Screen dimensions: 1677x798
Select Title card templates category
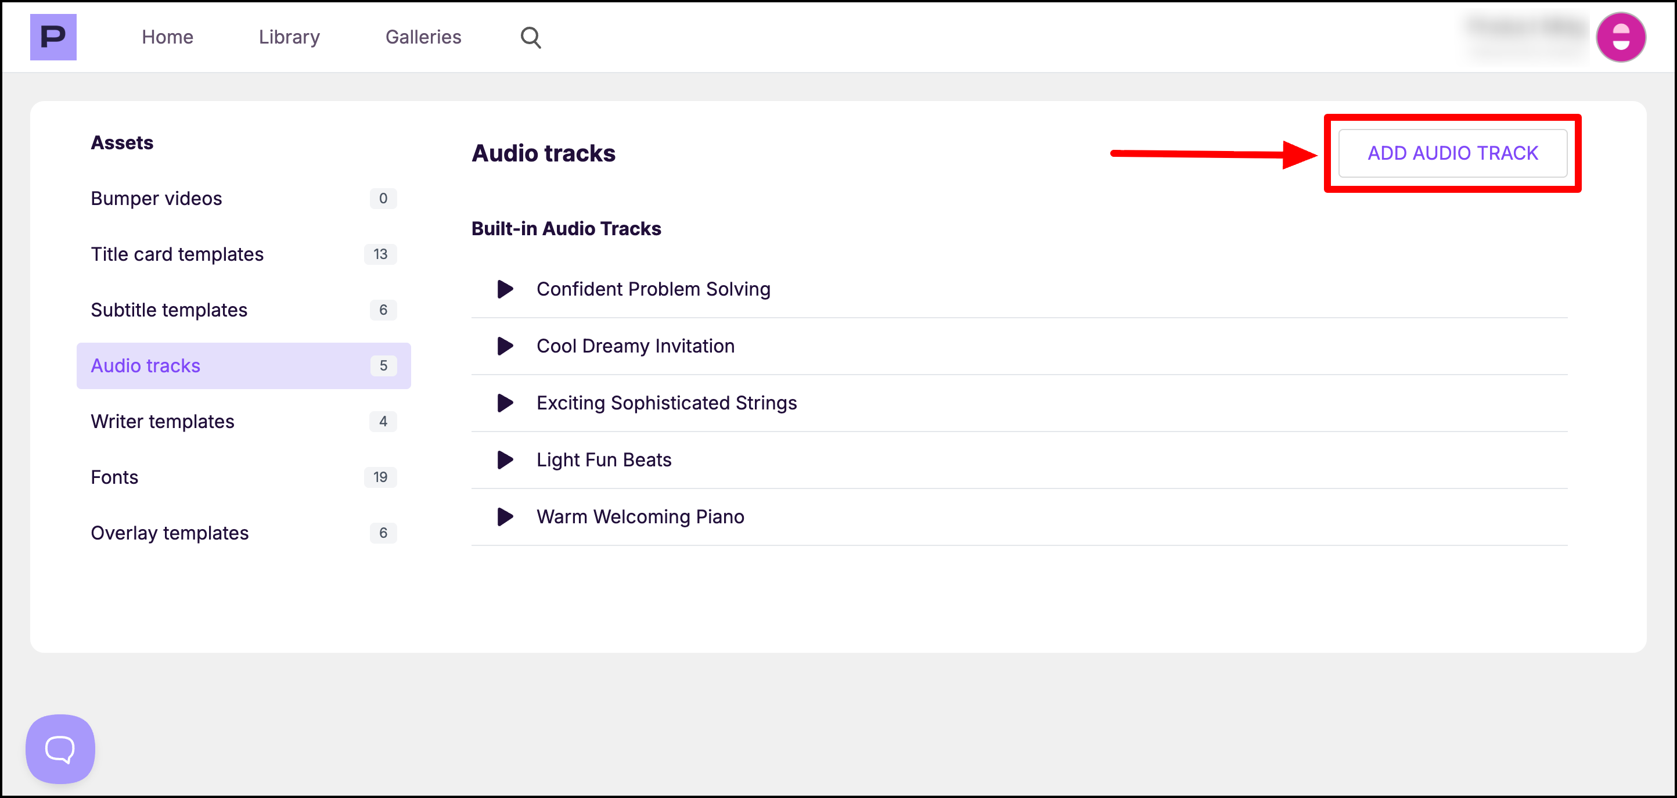tap(177, 254)
